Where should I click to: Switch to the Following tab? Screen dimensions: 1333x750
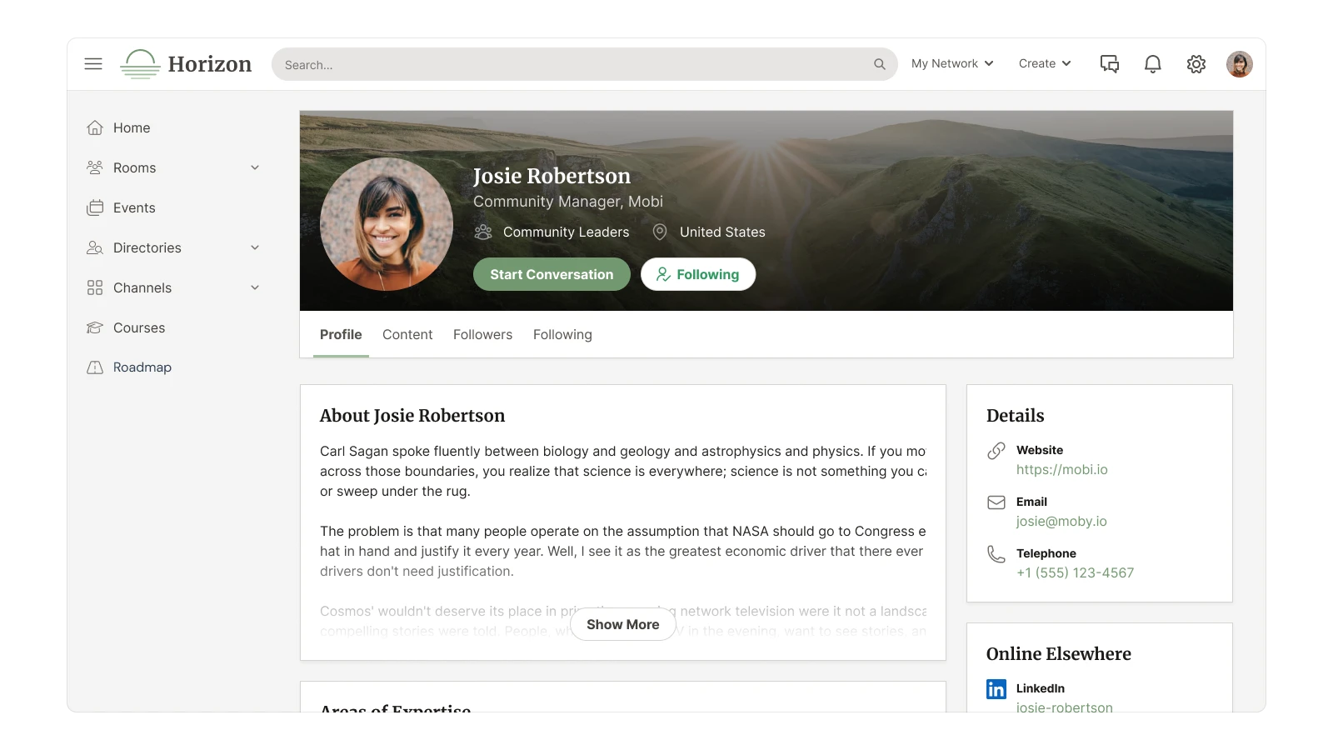click(563, 334)
